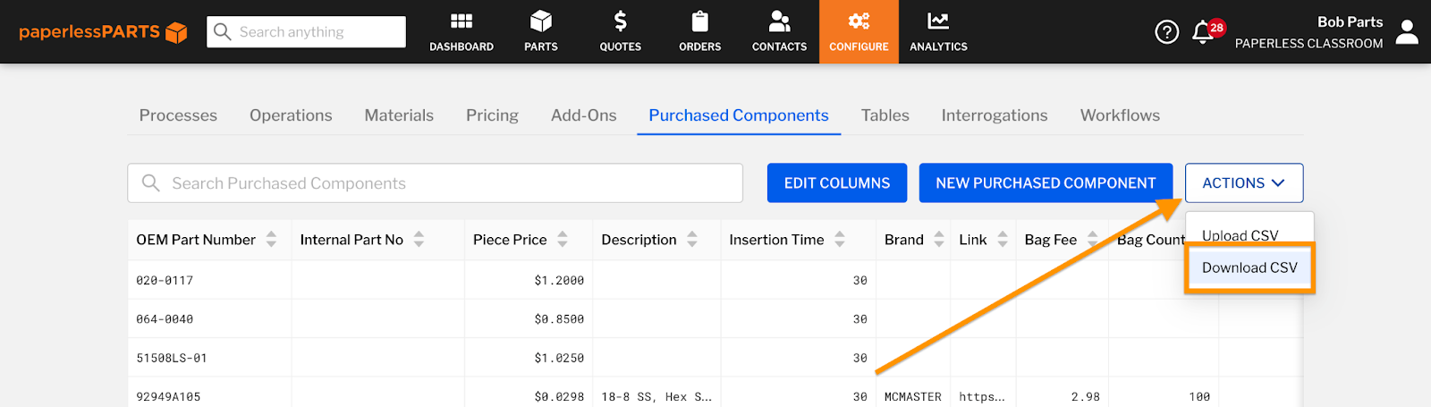1431x407 pixels.
Task: Choose Upload CSV from menu
Action: (1240, 235)
